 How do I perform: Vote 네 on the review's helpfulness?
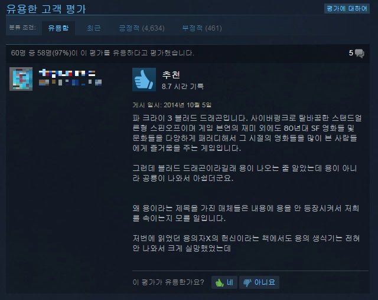[224, 282]
